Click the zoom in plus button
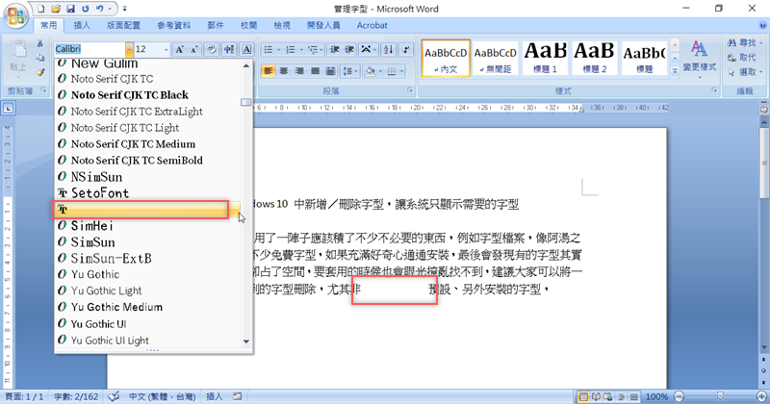770x404 pixels. click(761, 396)
